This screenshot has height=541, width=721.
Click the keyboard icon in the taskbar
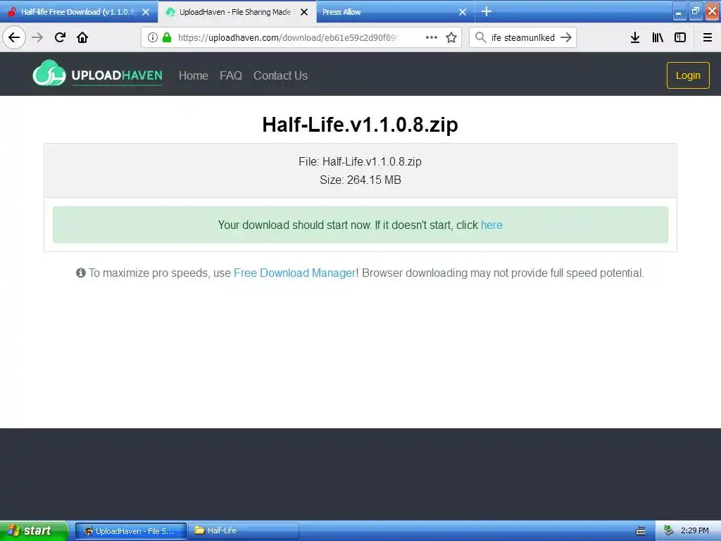click(641, 531)
